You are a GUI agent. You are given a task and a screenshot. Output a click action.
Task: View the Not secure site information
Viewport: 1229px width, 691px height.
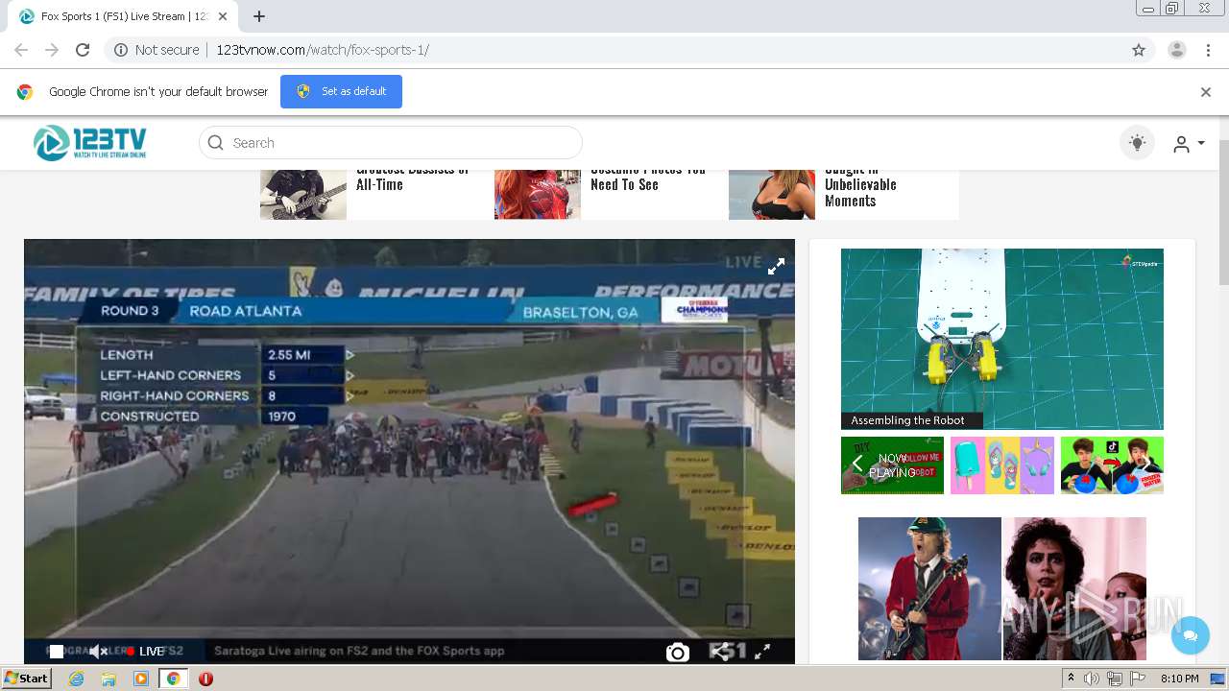[157, 50]
